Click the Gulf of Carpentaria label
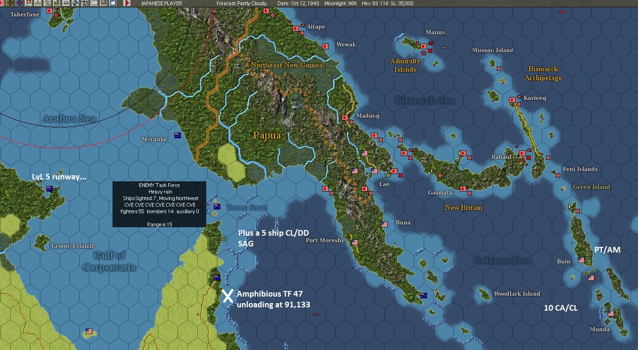Image resolution: width=638 pixels, height=350 pixels. [110, 261]
